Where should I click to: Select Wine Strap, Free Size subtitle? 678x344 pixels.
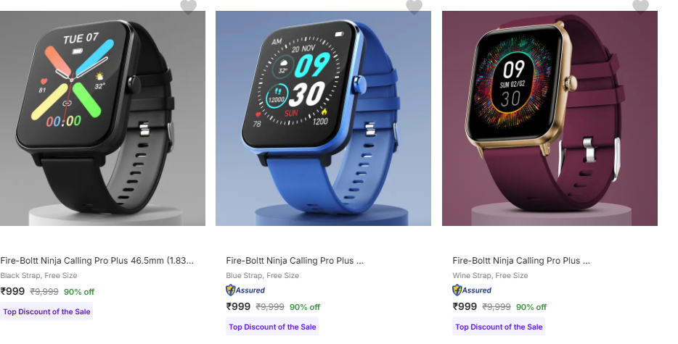pyautogui.click(x=490, y=275)
